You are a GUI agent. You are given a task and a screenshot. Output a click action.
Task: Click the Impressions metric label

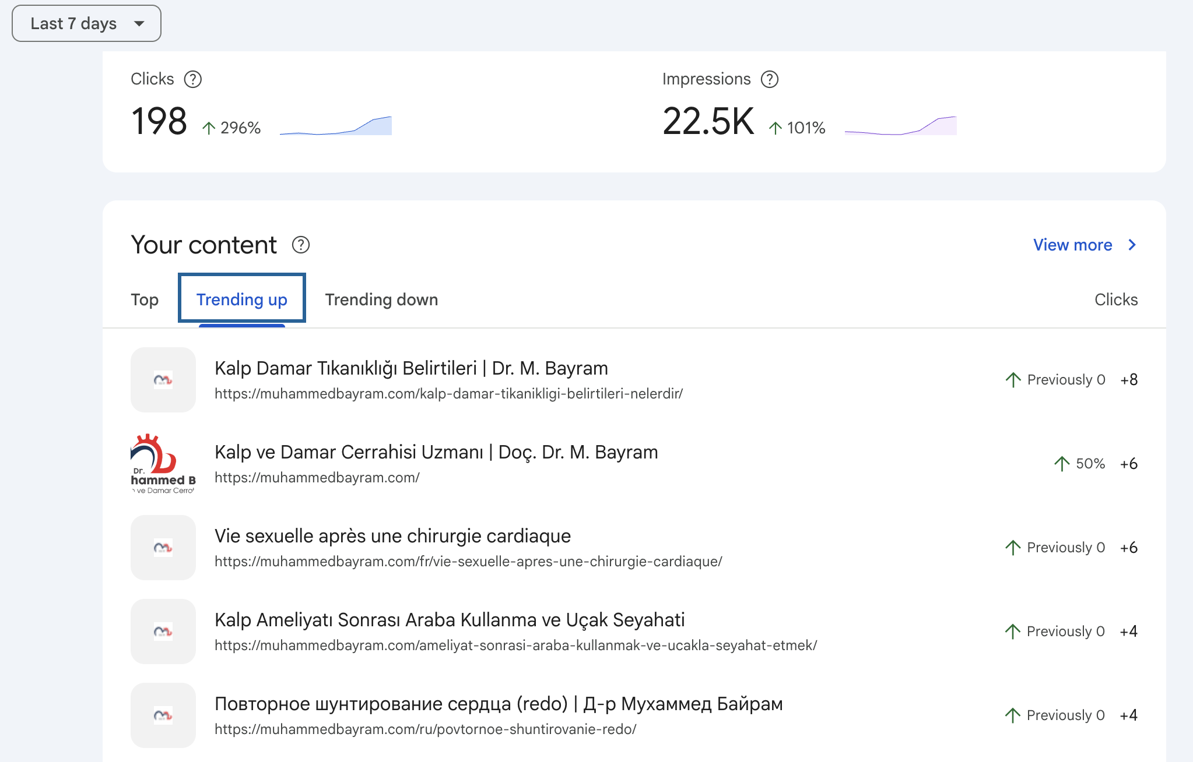[706, 79]
